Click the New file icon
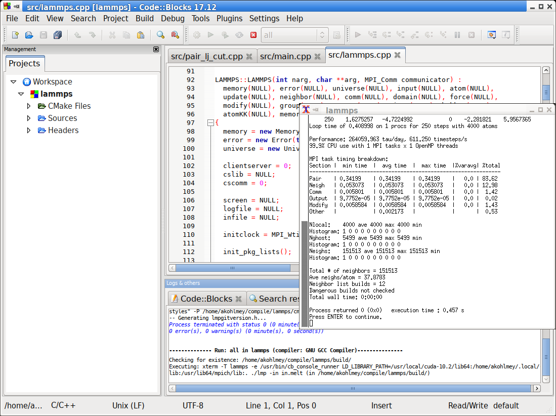Viewport: 556px width, 416px height. (x=15, y=34)
